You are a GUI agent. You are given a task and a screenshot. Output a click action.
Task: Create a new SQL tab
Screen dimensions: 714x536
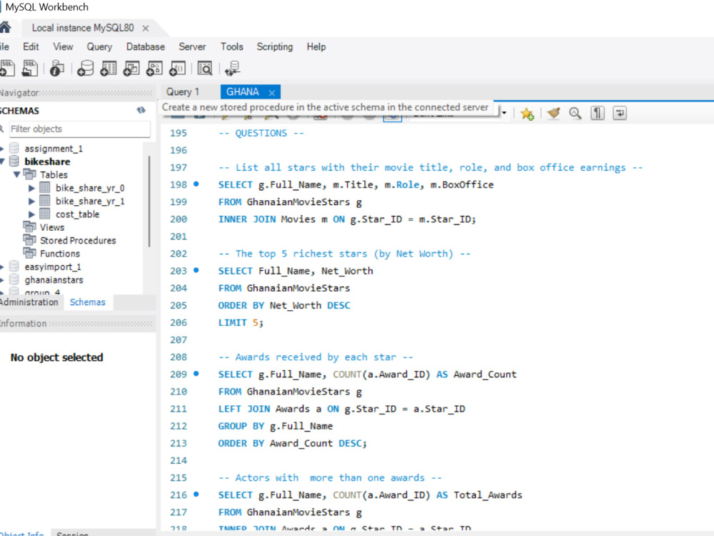click(7, 69)
